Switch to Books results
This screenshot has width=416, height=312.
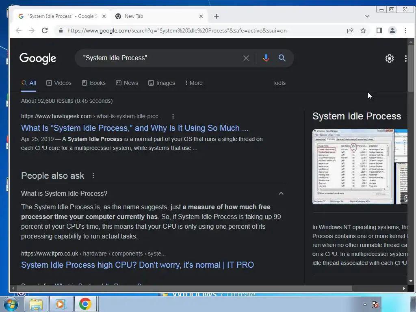(x=94, y=83)
